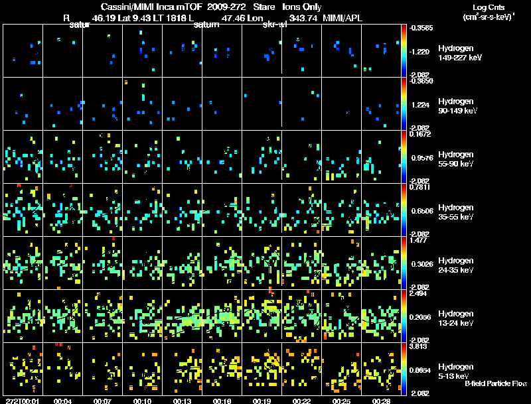Click the MIMI/APL credit text
531x404 pixels.
tap(342, 18)
